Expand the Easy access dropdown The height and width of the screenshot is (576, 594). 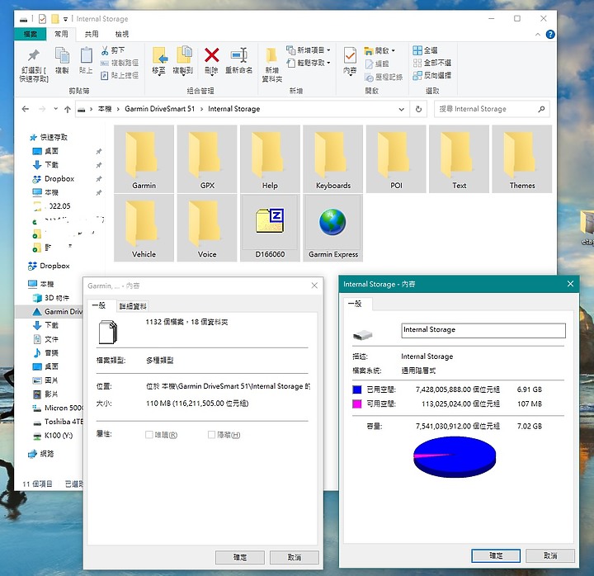pos(328,63)
